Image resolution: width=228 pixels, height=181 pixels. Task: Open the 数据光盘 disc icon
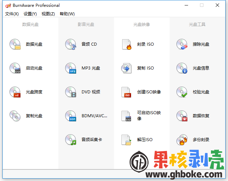tap(15, 44)
